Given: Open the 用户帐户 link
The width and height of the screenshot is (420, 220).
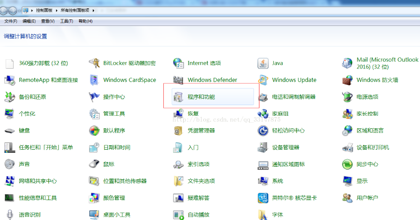Looking at the screenshot, I should point(367,198).
